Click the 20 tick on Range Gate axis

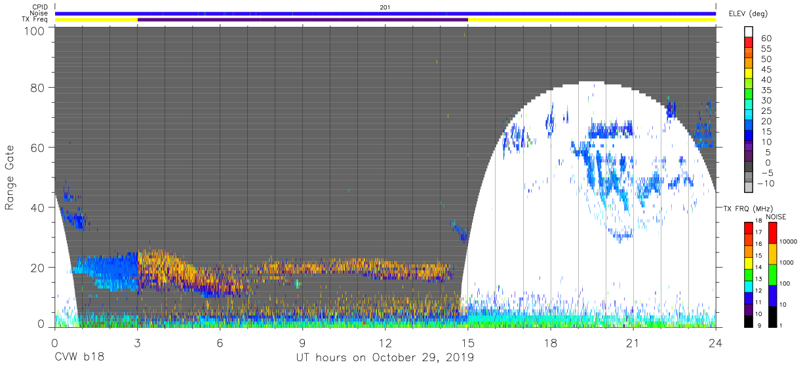[37, 268]
